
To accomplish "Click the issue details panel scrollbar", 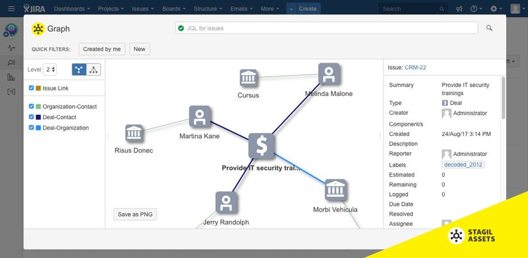I will pos(503,98).
